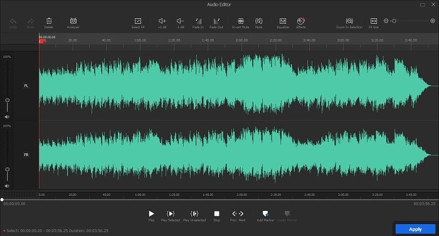Click the Delete Marker icon
439x236 pixels.
coord(287,214)
